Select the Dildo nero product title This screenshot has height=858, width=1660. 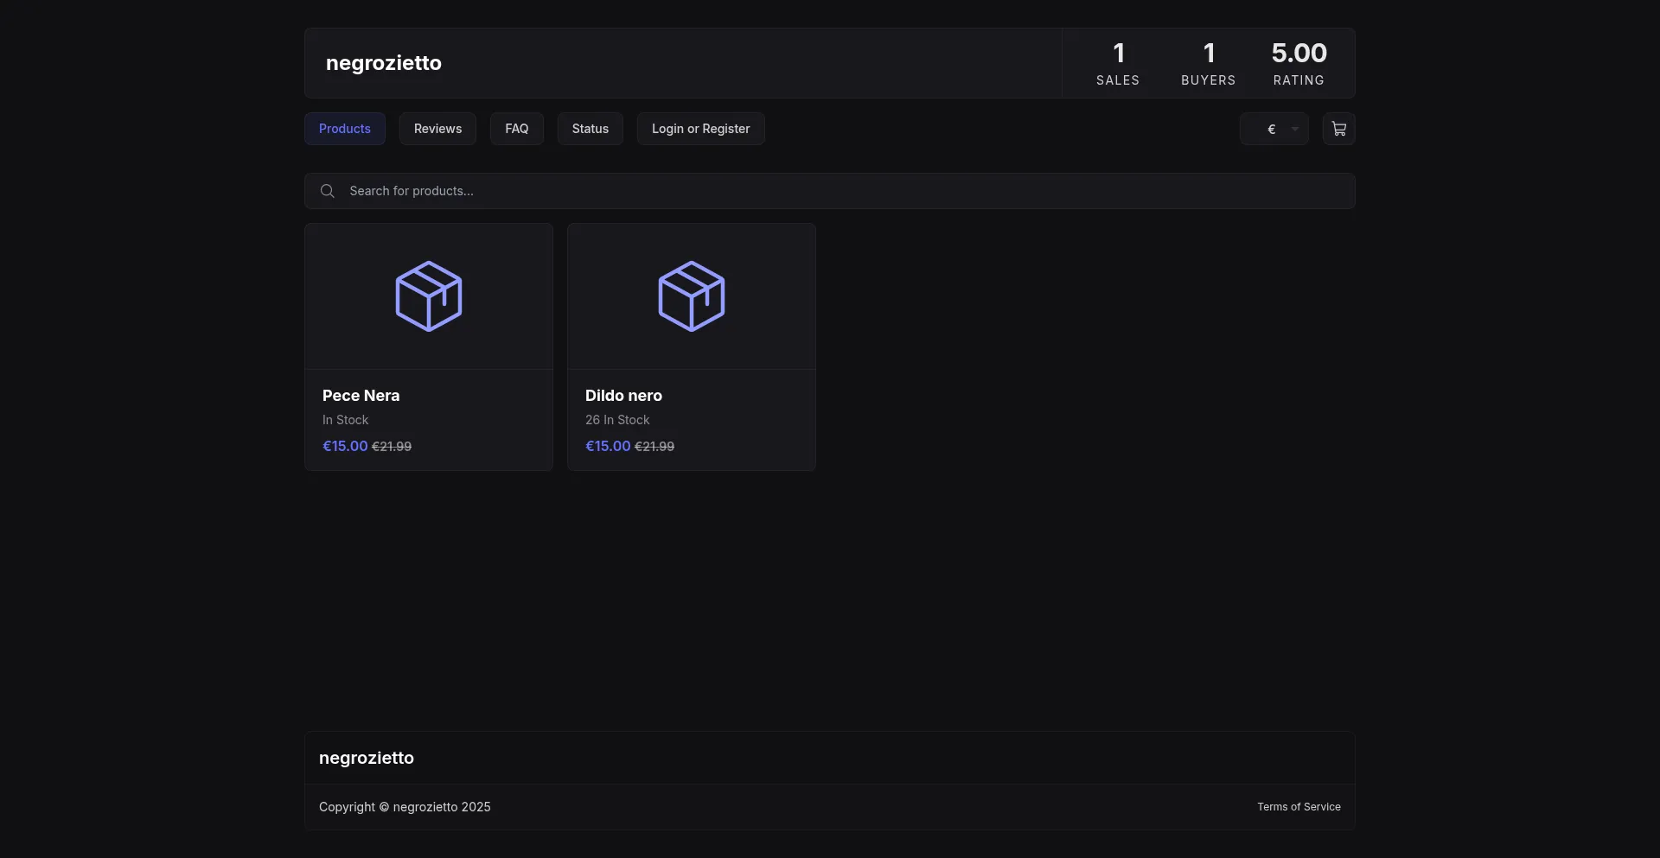(x=623, y=396)
